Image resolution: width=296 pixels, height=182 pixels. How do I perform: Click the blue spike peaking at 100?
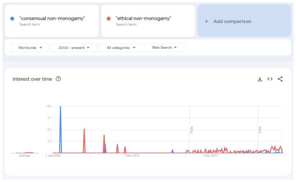60,129
